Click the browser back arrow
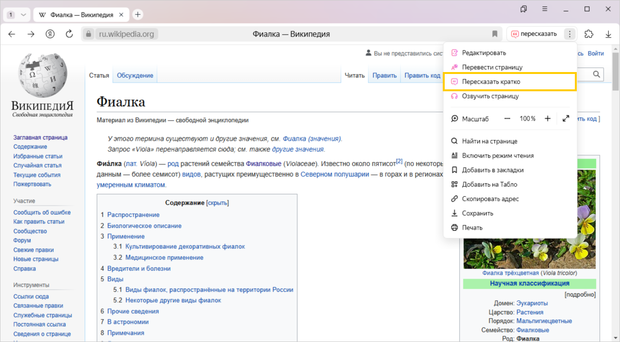The width and height of the screenshot is (620, 342). pos(12,34)
